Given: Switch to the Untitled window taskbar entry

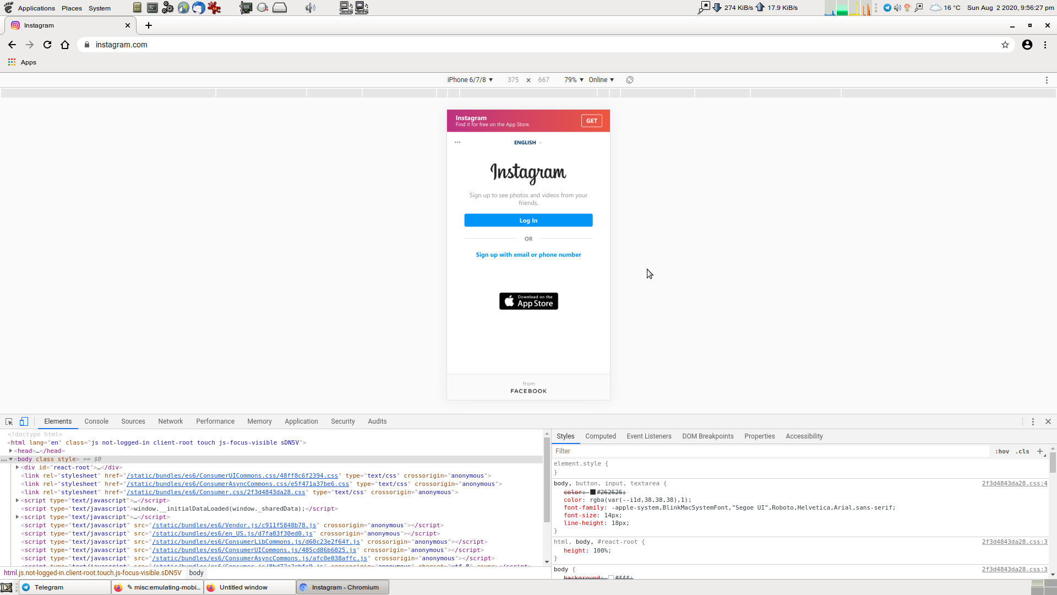Looking at the screenshot, I should pyautogui.click(x=250, y=587).
